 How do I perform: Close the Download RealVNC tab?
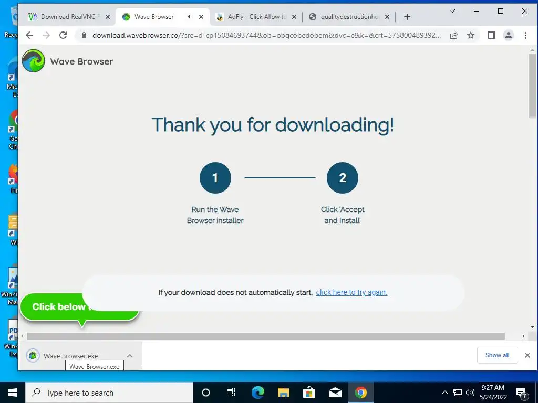click(107, 17)
